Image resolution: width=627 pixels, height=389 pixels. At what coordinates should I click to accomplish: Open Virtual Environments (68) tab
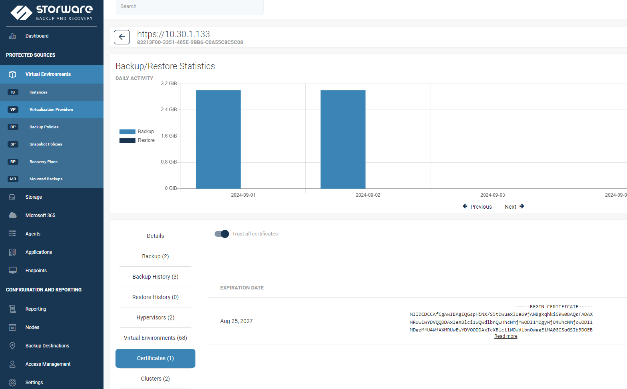click(x=155, y=338)
